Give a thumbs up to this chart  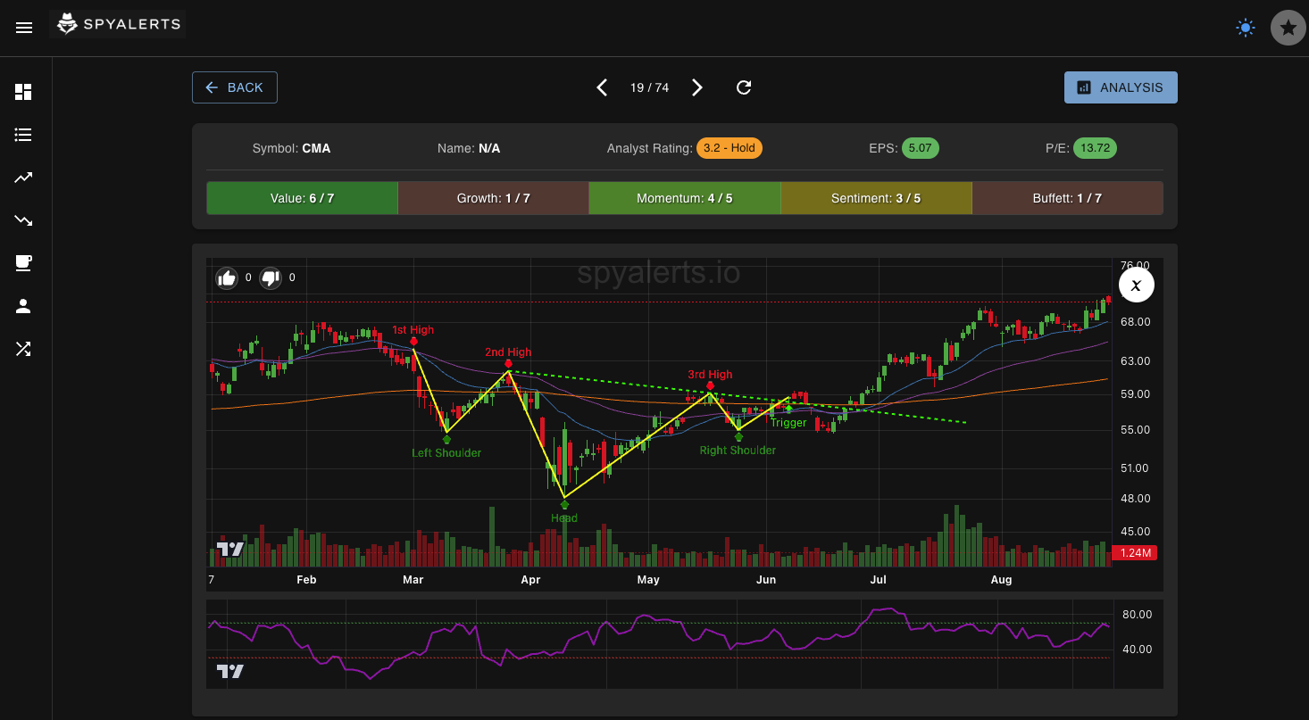tap(228, 277)
